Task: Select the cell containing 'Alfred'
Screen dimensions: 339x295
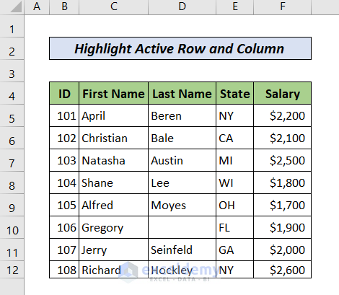Action: 114,205
